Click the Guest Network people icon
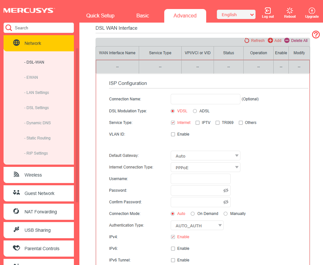The image size is (323, 265). pyautogui.click(x=16, y=193)
